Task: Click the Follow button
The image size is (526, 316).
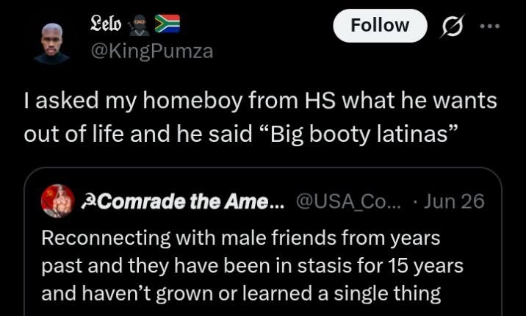Action: pos(380,26)
